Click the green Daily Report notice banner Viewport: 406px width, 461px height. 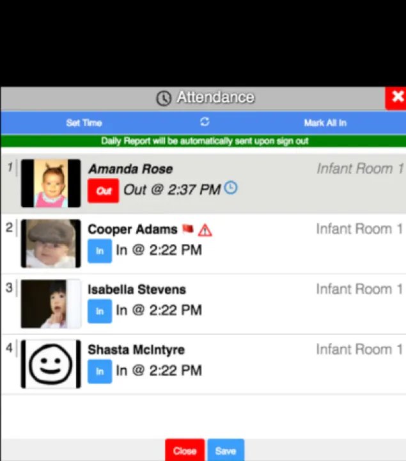[x=203, y=141]
